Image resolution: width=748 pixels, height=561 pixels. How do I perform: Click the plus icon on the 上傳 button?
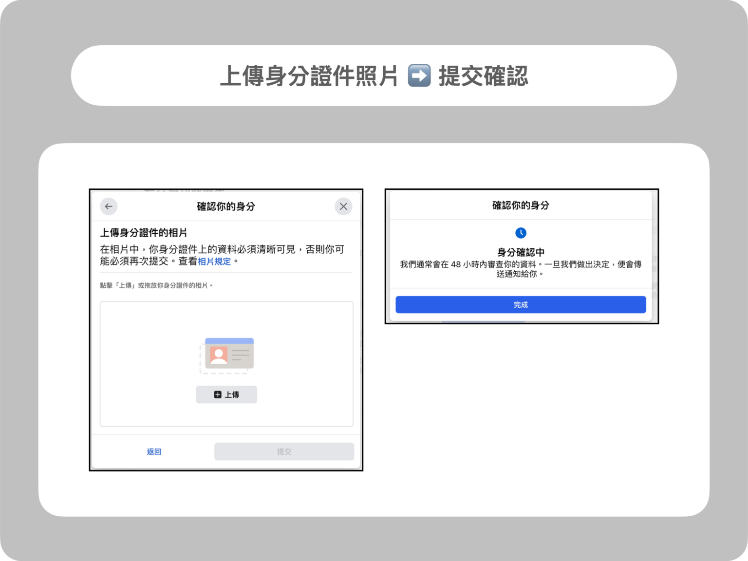(217, 394)
